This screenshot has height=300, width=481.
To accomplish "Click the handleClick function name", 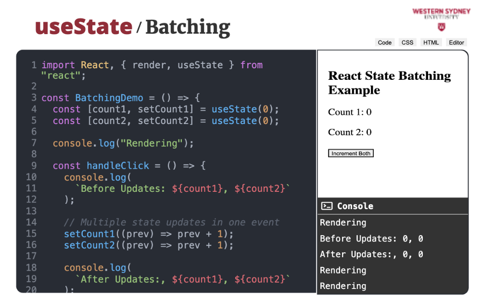I will coord(118,166).
